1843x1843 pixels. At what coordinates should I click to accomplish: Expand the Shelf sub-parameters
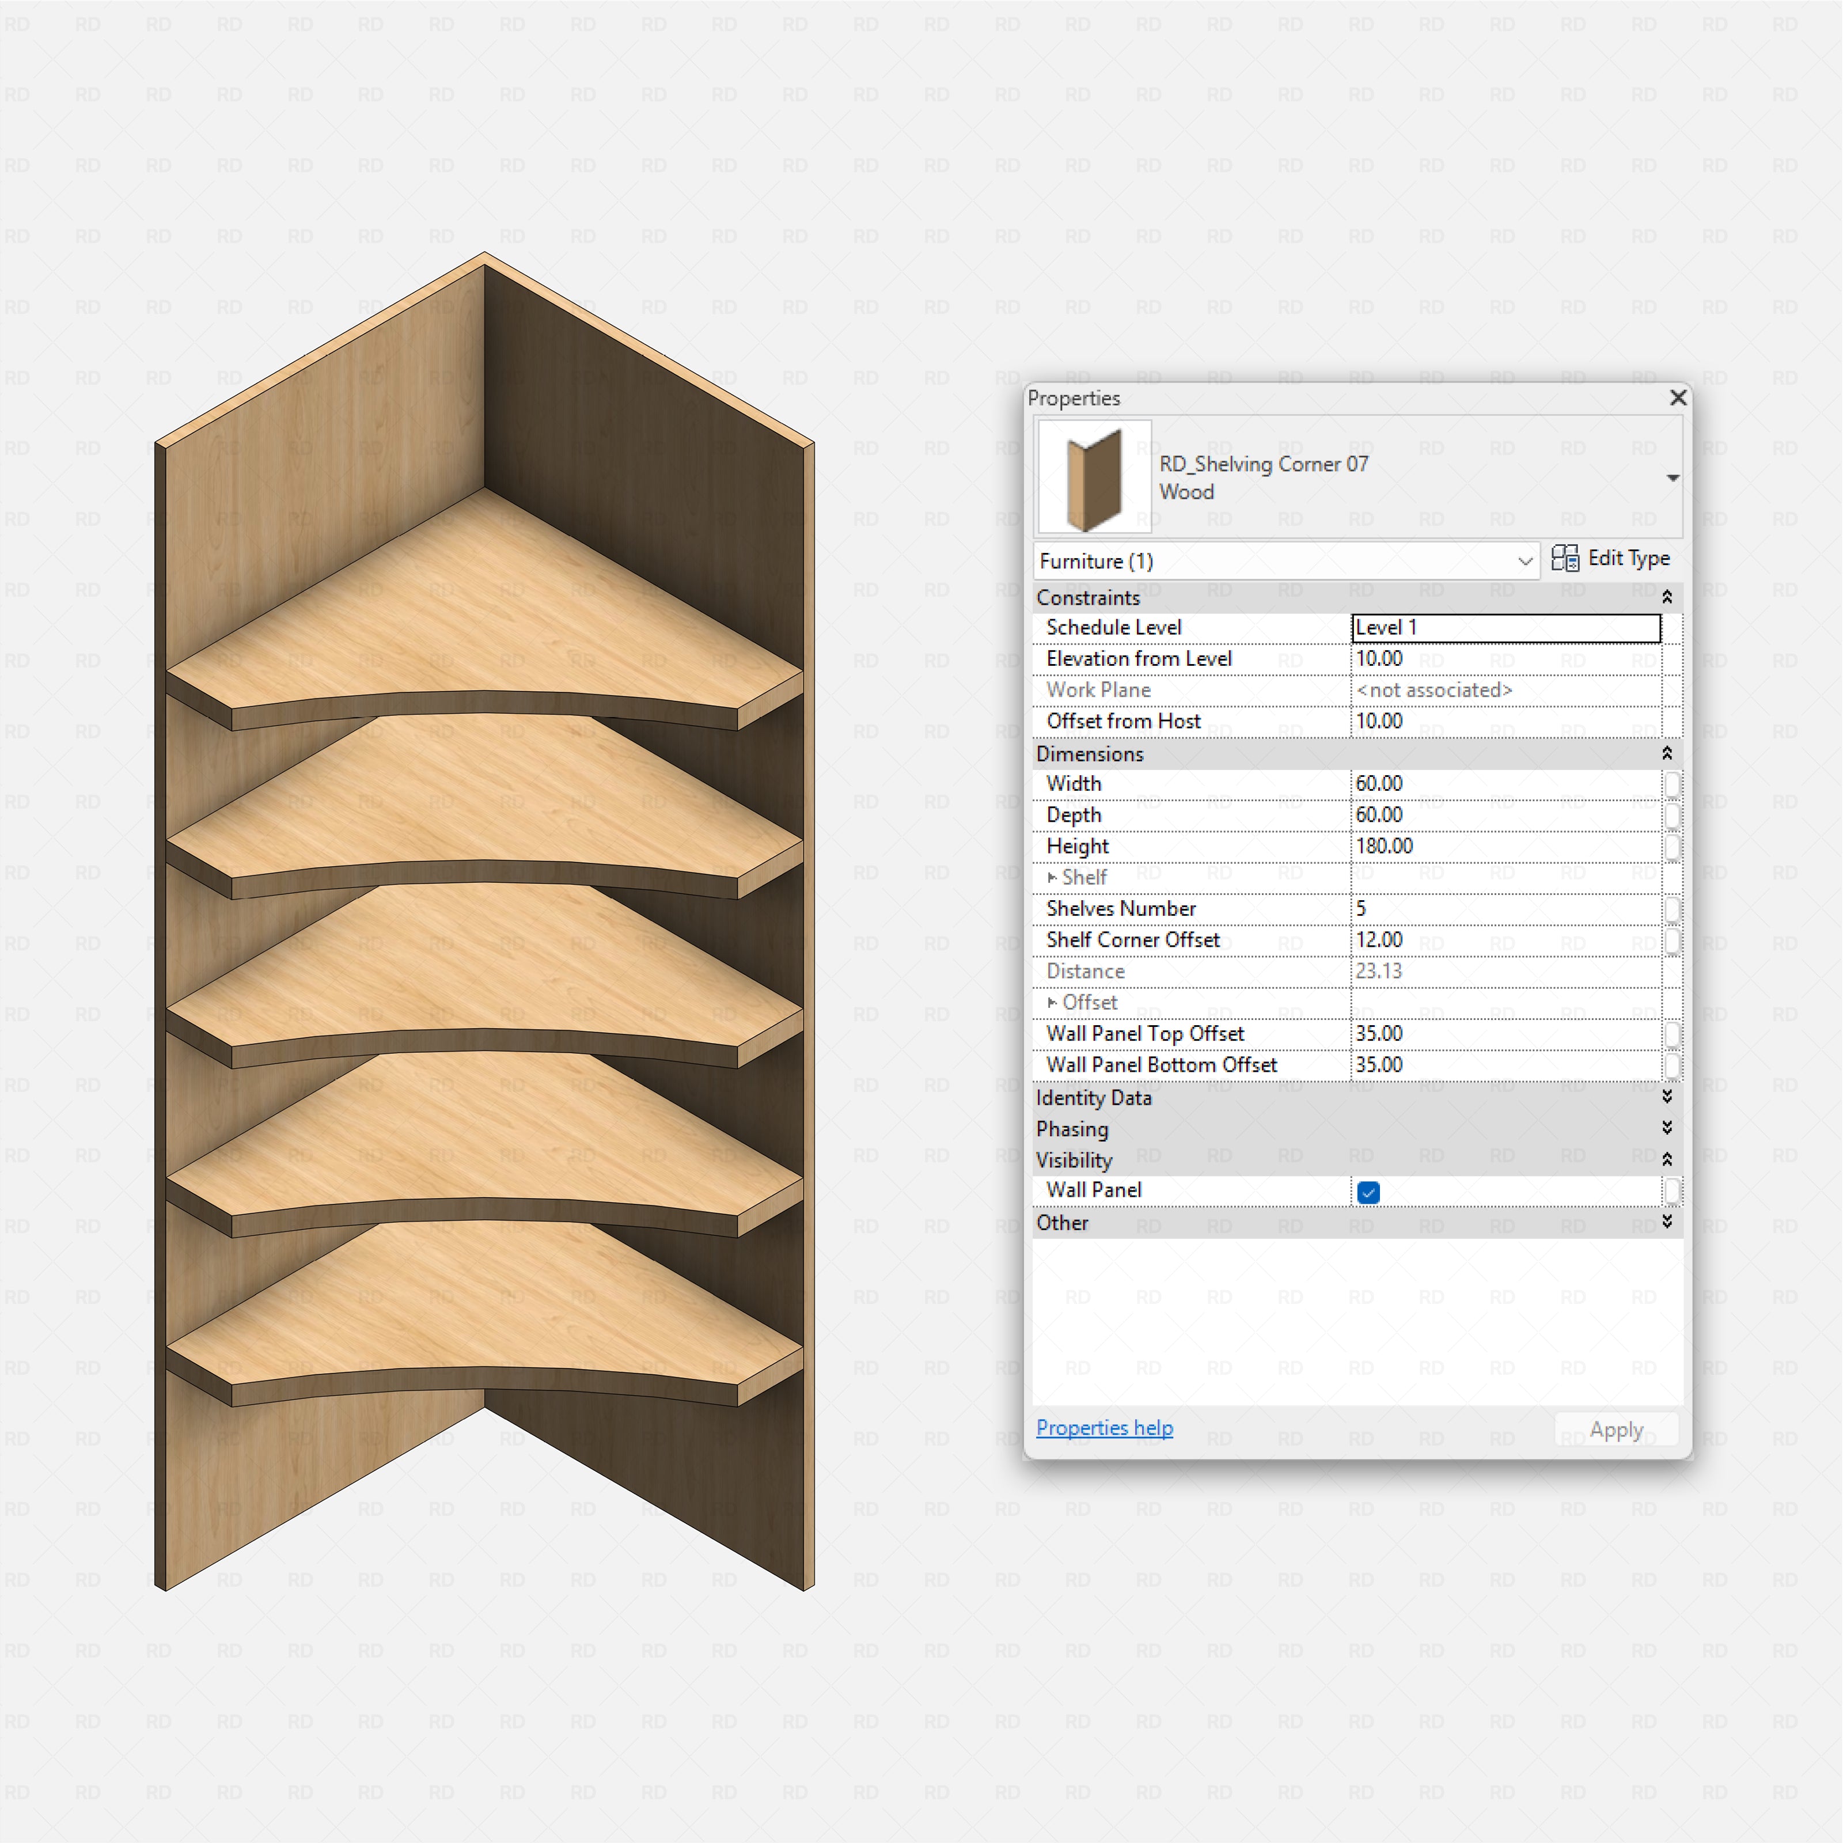click(1053, 877)
